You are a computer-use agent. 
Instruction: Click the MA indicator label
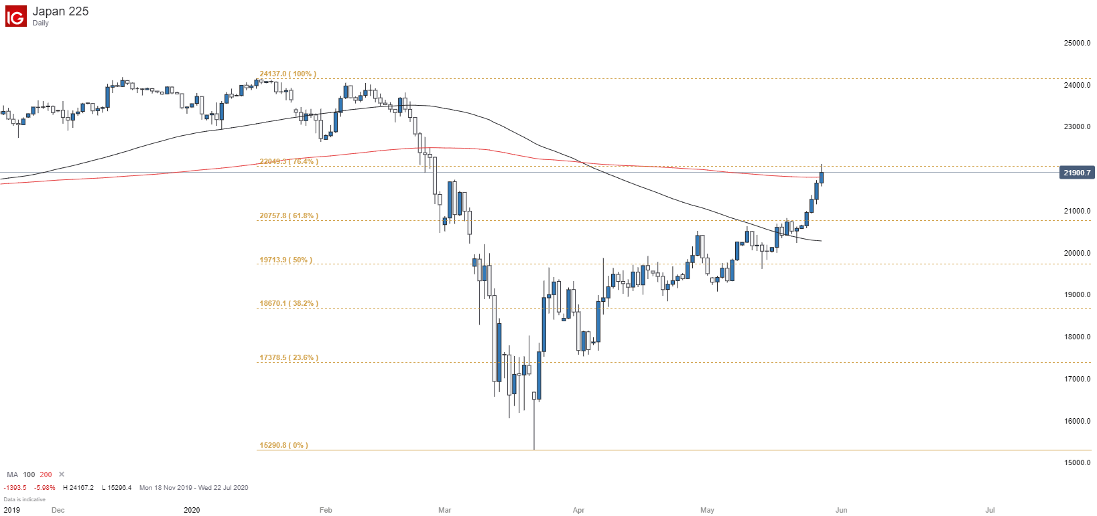pos(13,475)
